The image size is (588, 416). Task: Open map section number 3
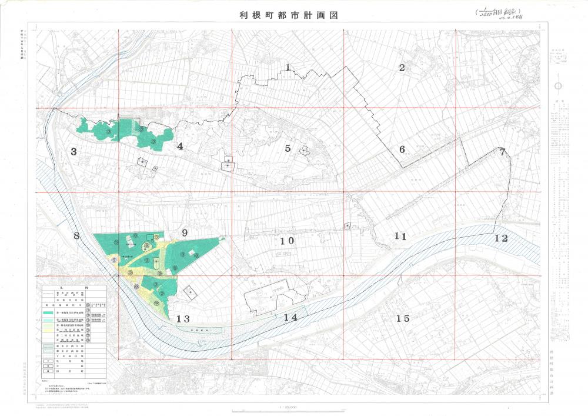click(74, 152)
